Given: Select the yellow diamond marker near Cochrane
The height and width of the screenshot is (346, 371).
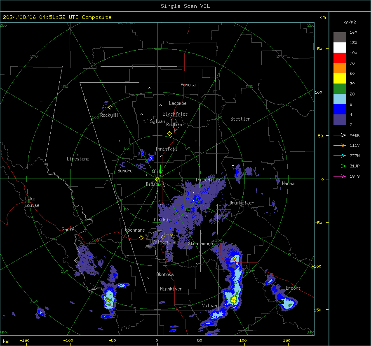Looking at the screenshot, I should pos(141,237).
